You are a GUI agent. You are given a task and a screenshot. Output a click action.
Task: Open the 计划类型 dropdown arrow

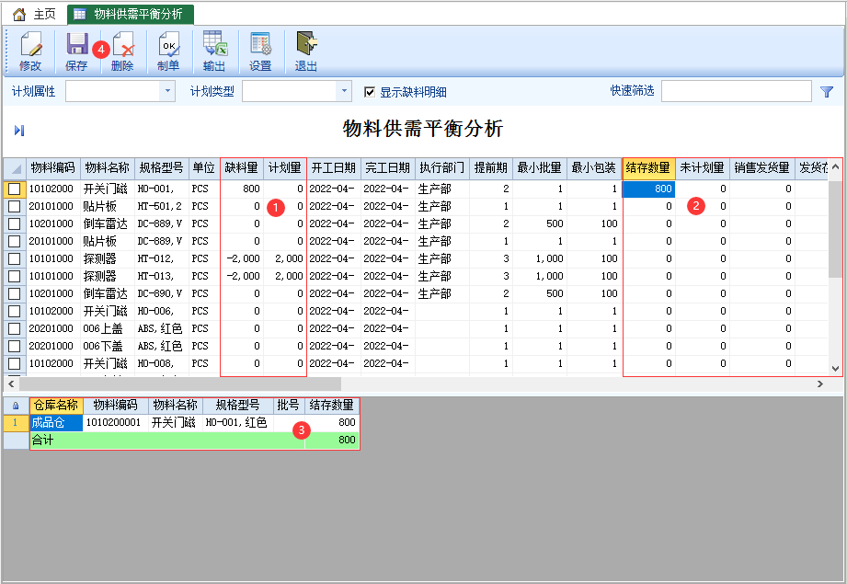(x=344, y=91)
